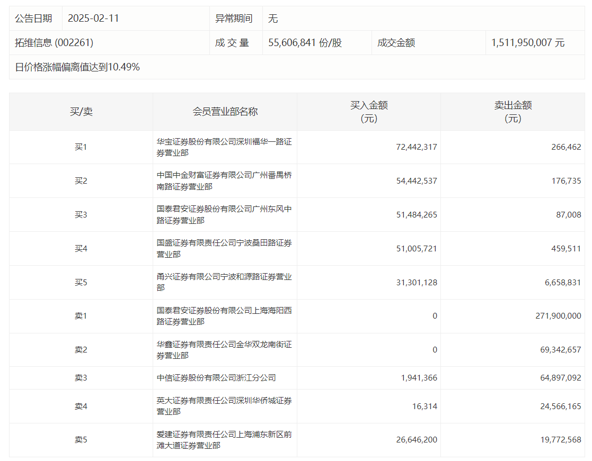Click sell amount 69,342,657
This screenshot has height=461, width=592.
tap(561, 350)
